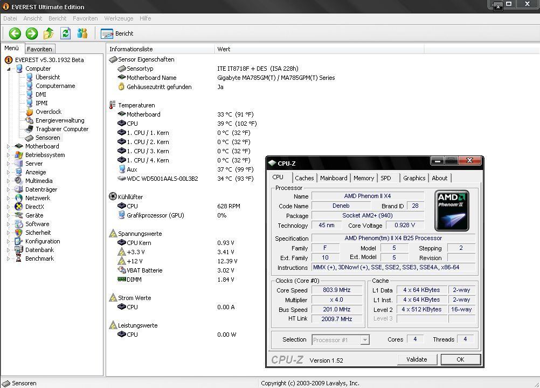Open the Bericht report toolbar button
The width and height of the screenshot is (540, 388).
(117, 33)
